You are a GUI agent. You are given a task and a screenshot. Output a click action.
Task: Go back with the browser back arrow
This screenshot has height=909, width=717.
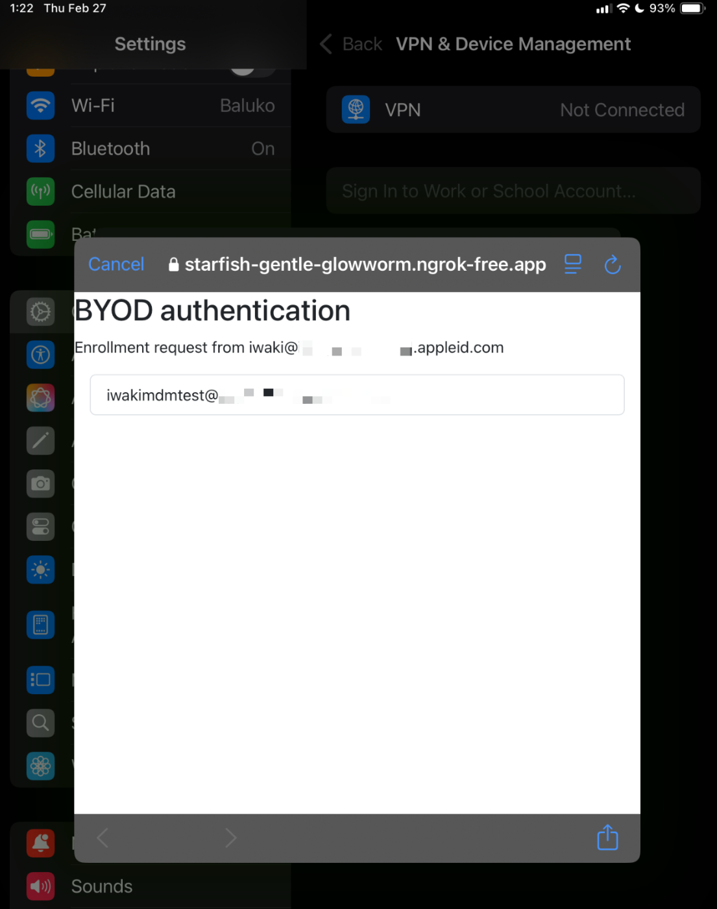[x=103, y=838]
